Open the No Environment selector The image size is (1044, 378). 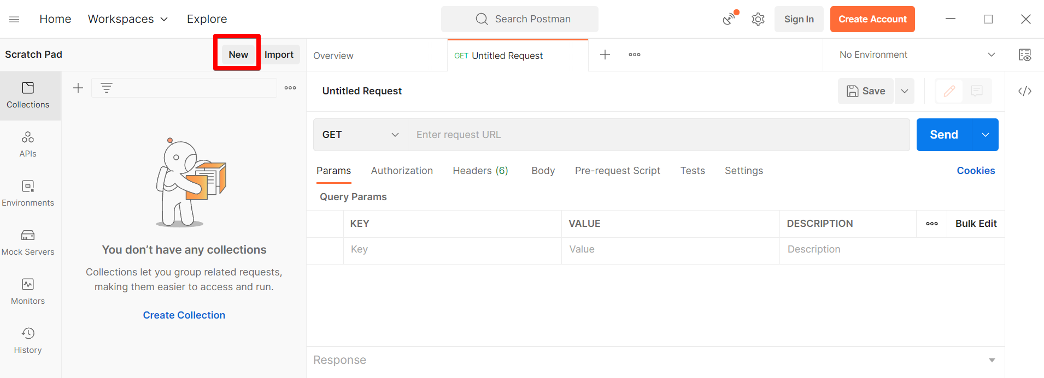pos(917,55)
